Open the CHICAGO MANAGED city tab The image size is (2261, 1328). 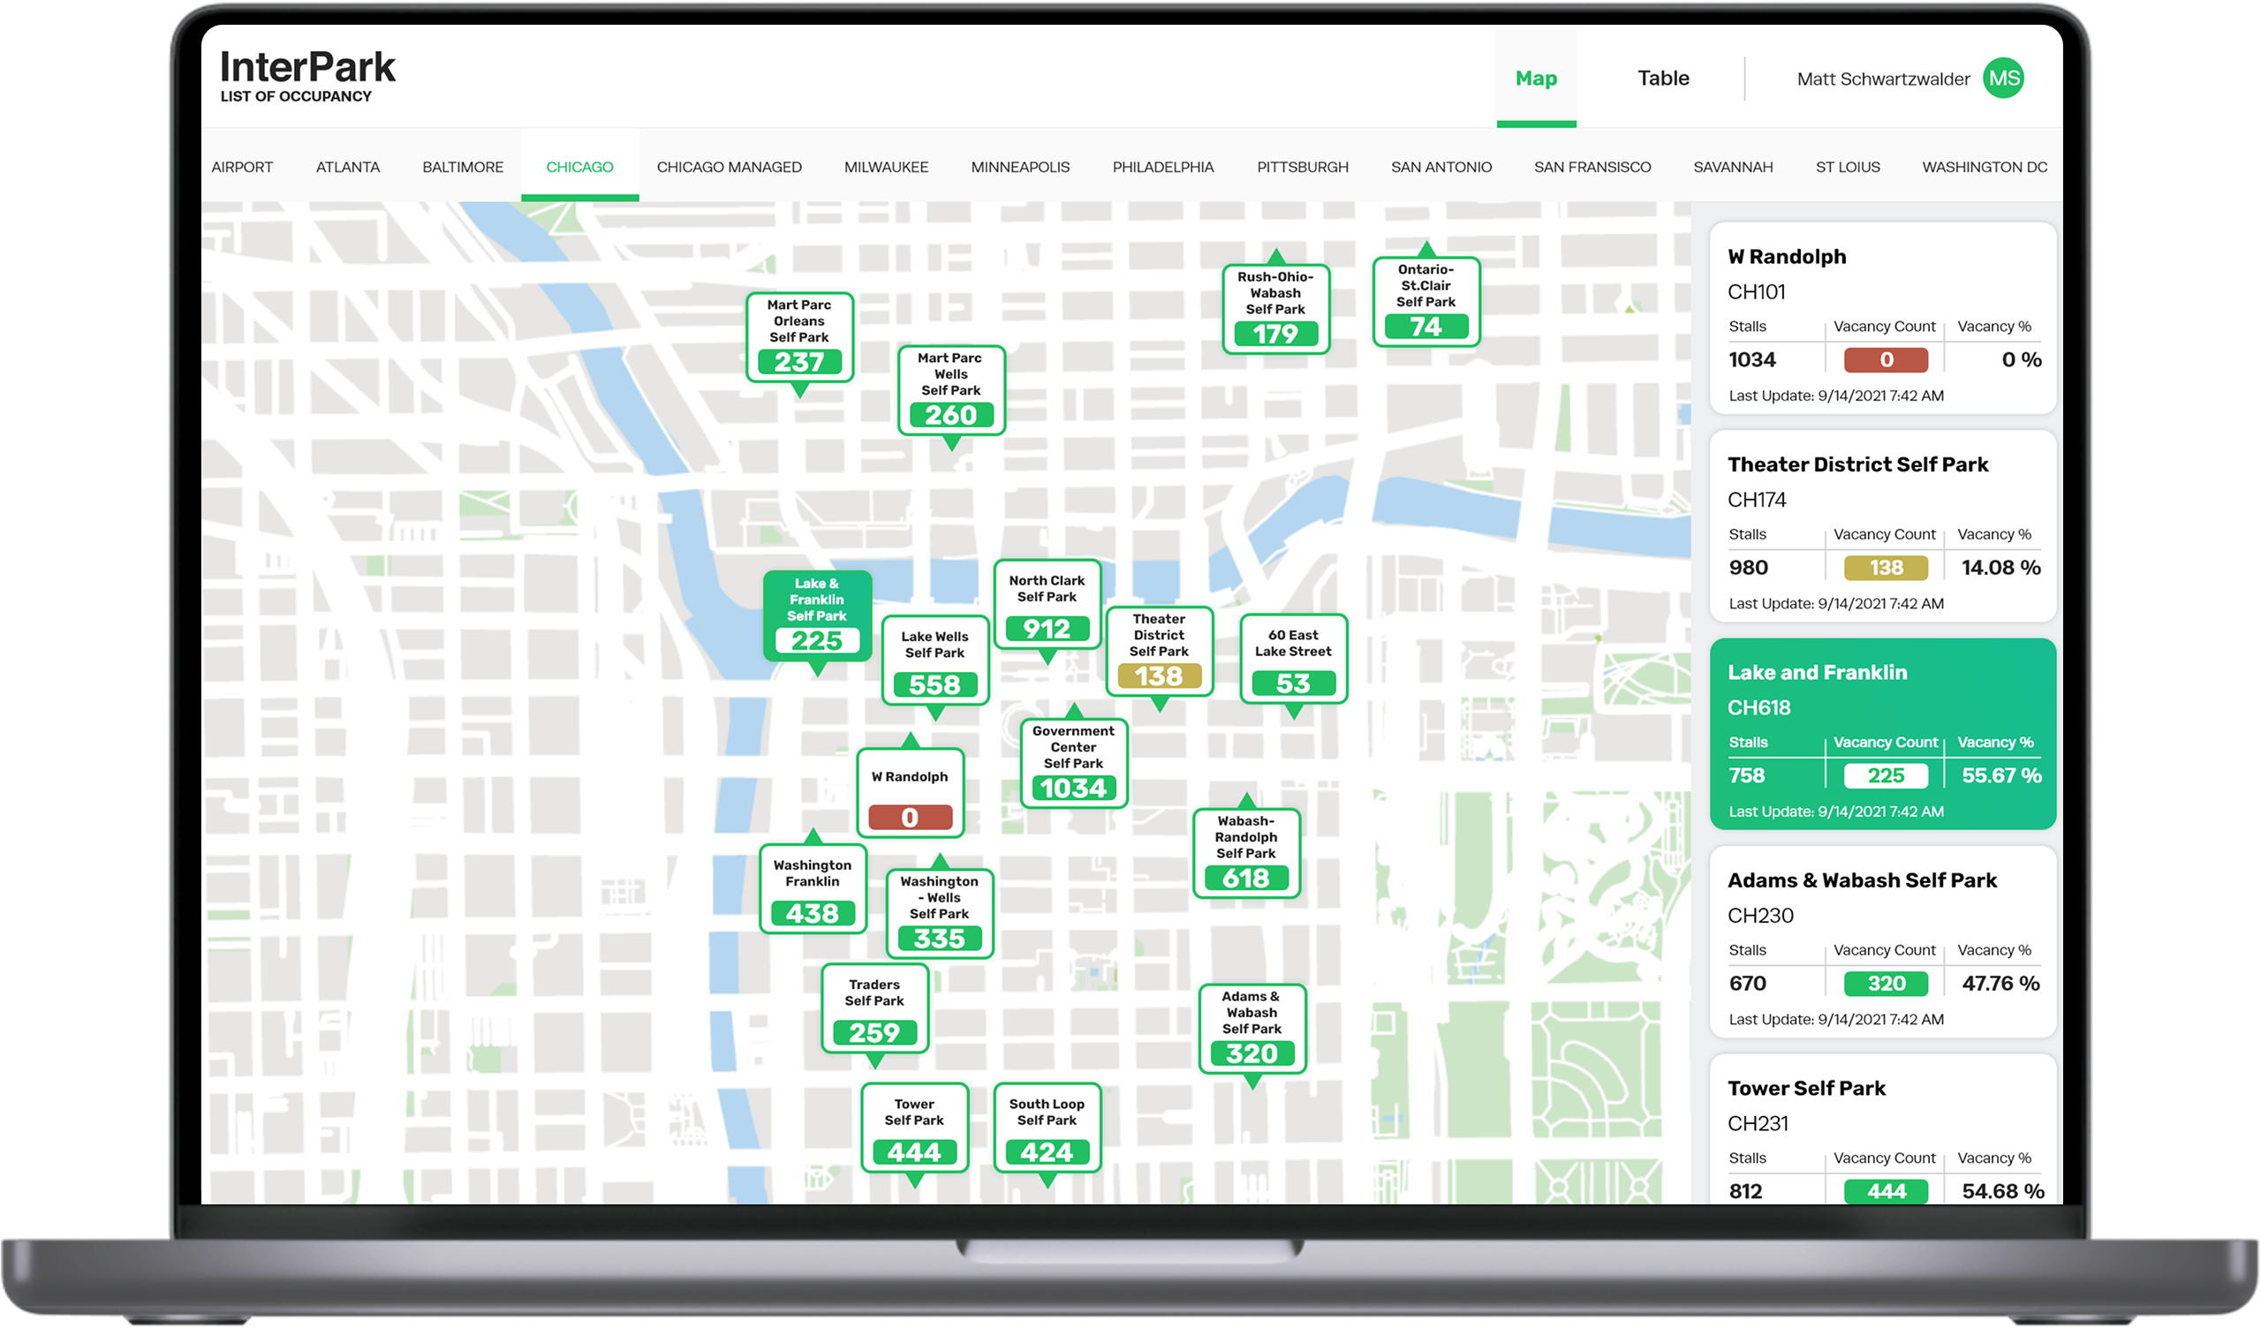pyautogui.click(x=729, y=167)
